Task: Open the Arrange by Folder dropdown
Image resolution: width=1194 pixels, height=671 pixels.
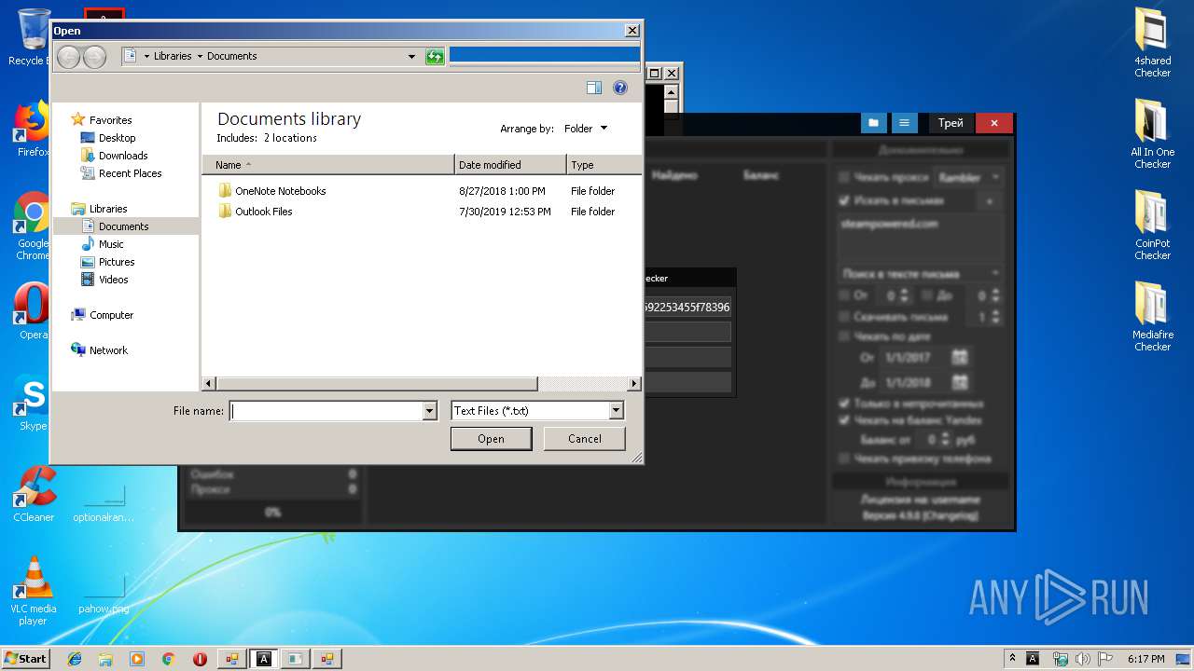Action: (586, 129)
